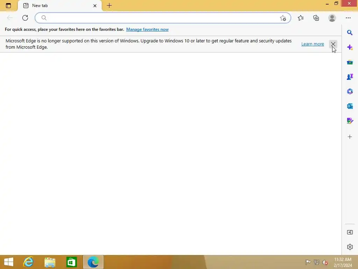Click Microsoft Edge taskbar icon
The image size is (358, 269).
click(93, 262)
